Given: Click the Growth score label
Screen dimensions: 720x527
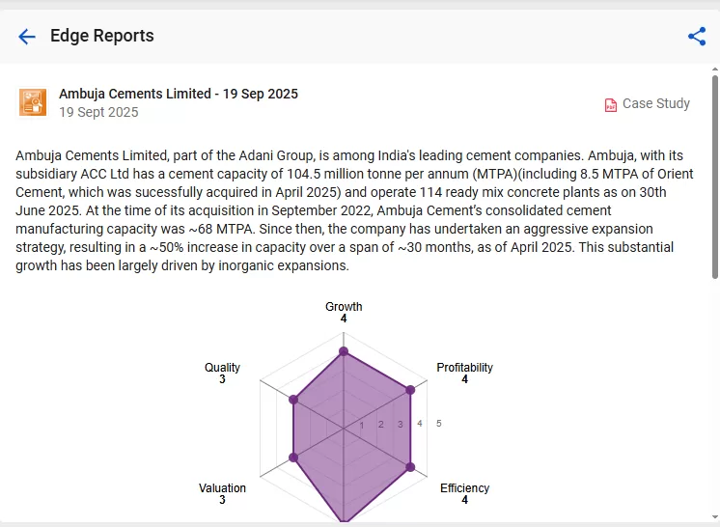Looking at the screenshot, I should 344,312.
